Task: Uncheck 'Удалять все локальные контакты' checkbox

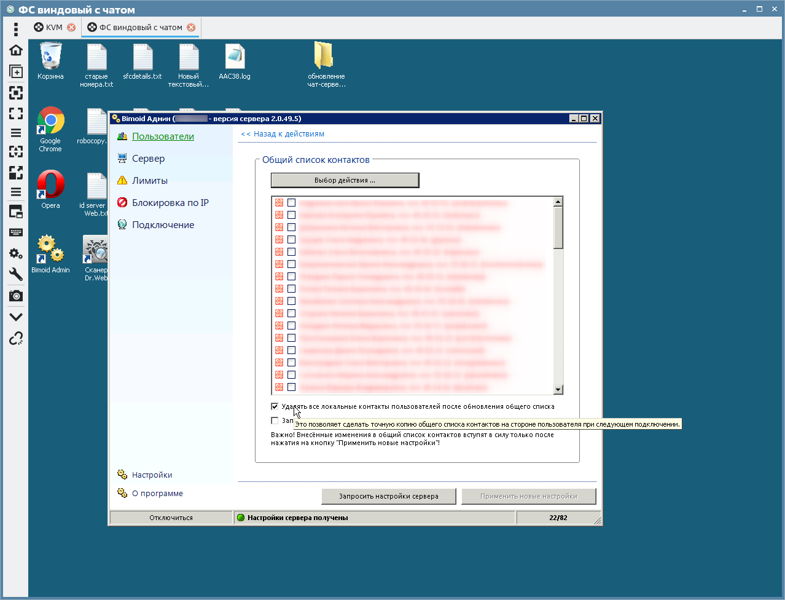Action: 275,406
